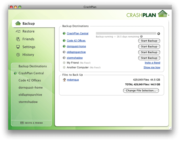This screenshot has width=180, height=141.
Task: Start Backup for oldlaptoparchive
Action: 149,52
